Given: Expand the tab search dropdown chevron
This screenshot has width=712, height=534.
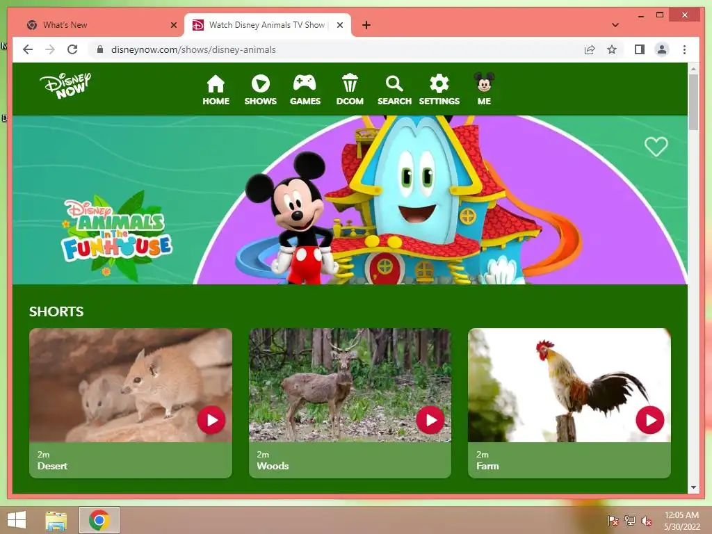Looking at the screenshot, I should (615, 25).
